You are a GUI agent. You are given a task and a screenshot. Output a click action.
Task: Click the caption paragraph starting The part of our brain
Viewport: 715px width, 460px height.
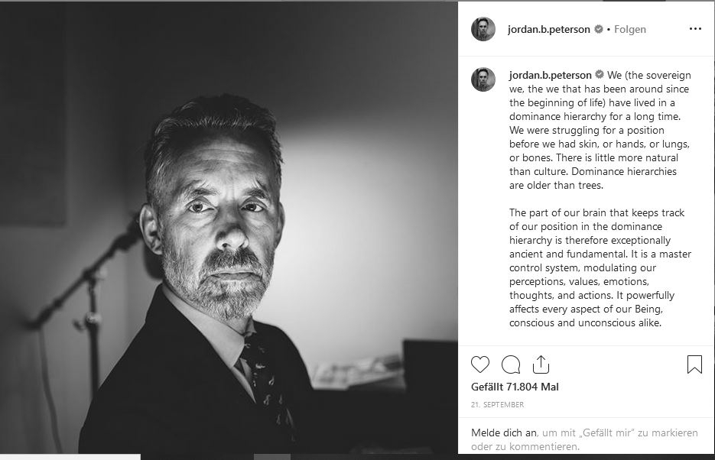(x=600, y=267)
